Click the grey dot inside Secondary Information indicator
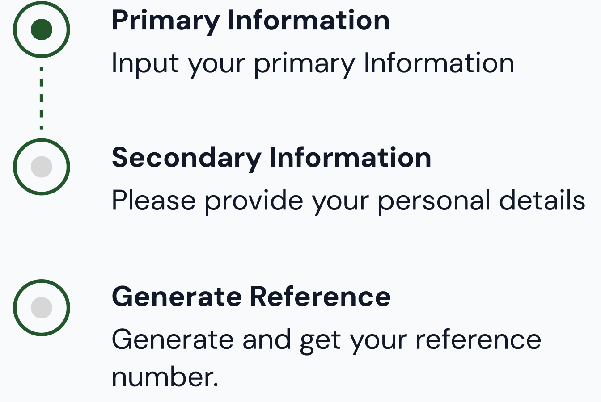Image resolution: width=601 pixels, height=402 pixels. click(x=42, y=167)
